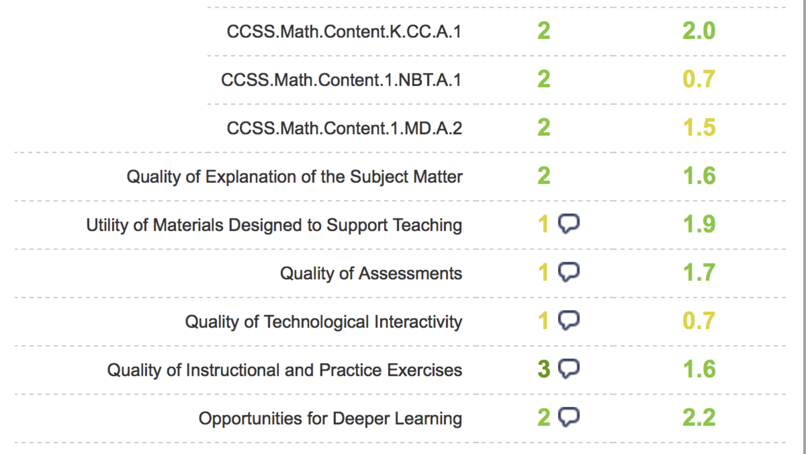Click score 3 for Instructional and Practice Exercises
The width and height of the screenshot is (806, 454).
coord(543,369)
